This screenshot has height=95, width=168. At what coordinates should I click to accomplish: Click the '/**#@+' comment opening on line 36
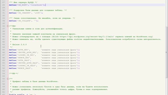point(12,26)
